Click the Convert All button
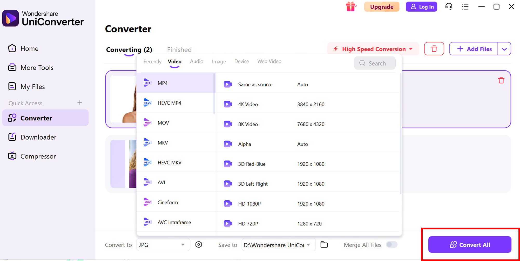The height and width of the screenshot is (261, 520). [470, 245]
